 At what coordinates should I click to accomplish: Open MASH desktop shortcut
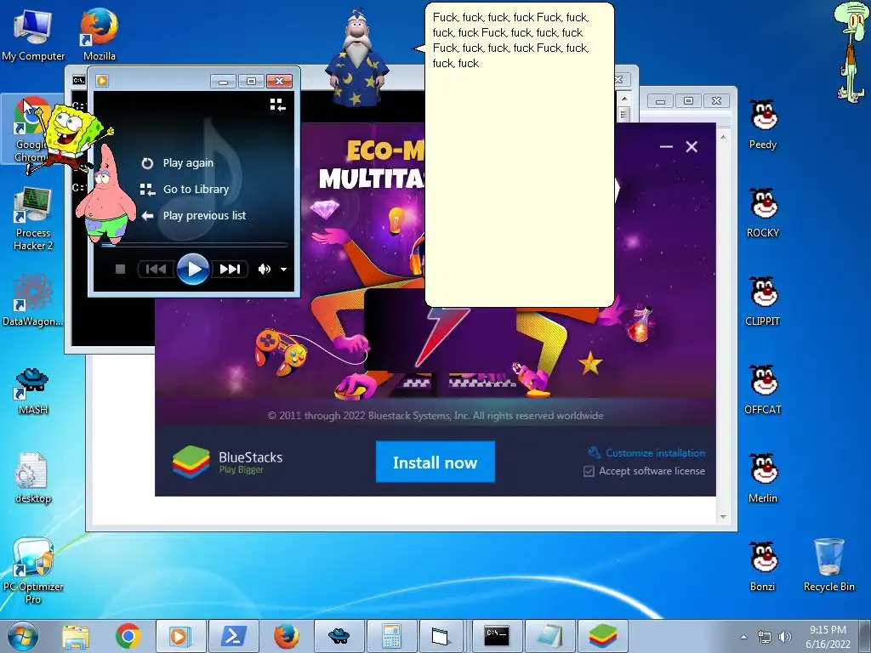click(x=33, y=391)
